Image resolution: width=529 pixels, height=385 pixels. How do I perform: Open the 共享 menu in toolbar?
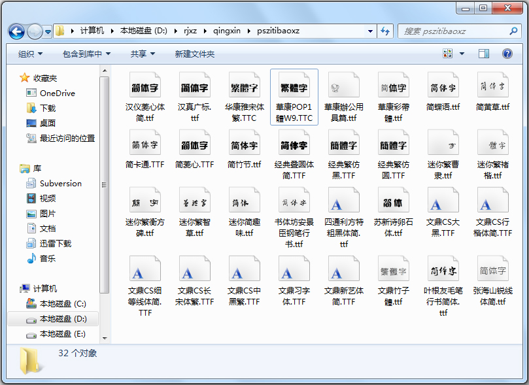(x=142, y=54)
